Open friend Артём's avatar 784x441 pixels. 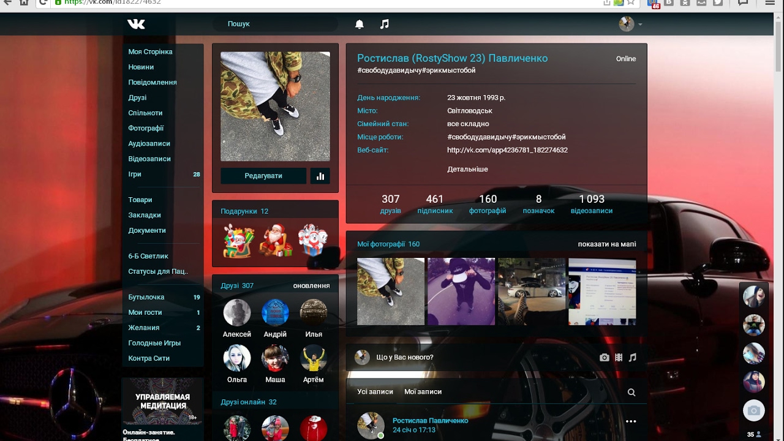pos(314,358)
